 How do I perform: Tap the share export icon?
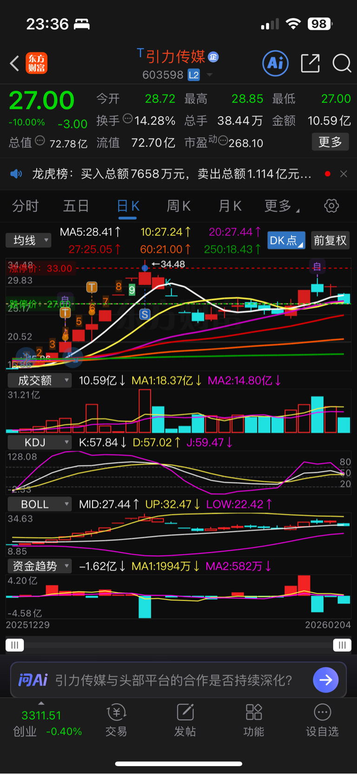point(310,63)
